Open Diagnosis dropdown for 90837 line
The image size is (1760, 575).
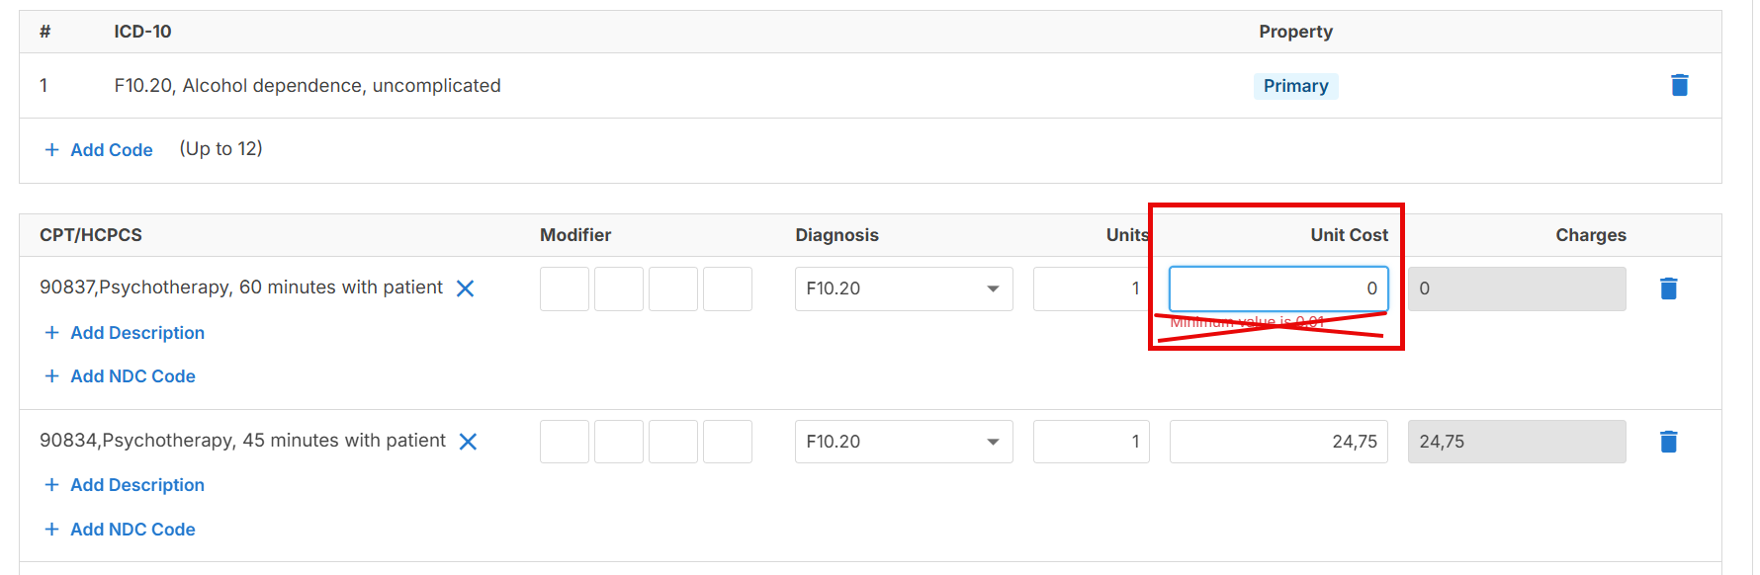[904, 288]
